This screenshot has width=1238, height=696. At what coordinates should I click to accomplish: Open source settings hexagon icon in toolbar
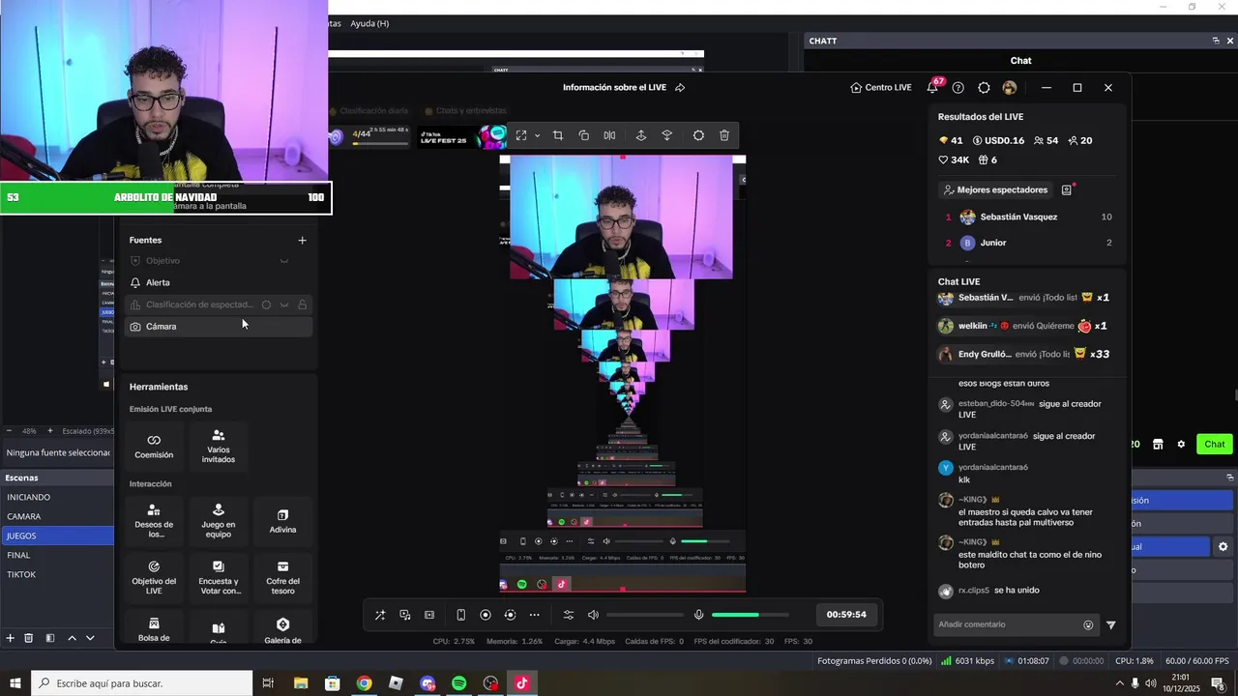click(x=698, y=135)
